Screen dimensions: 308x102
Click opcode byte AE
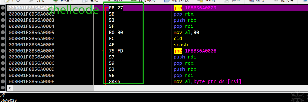pos(112,45)
